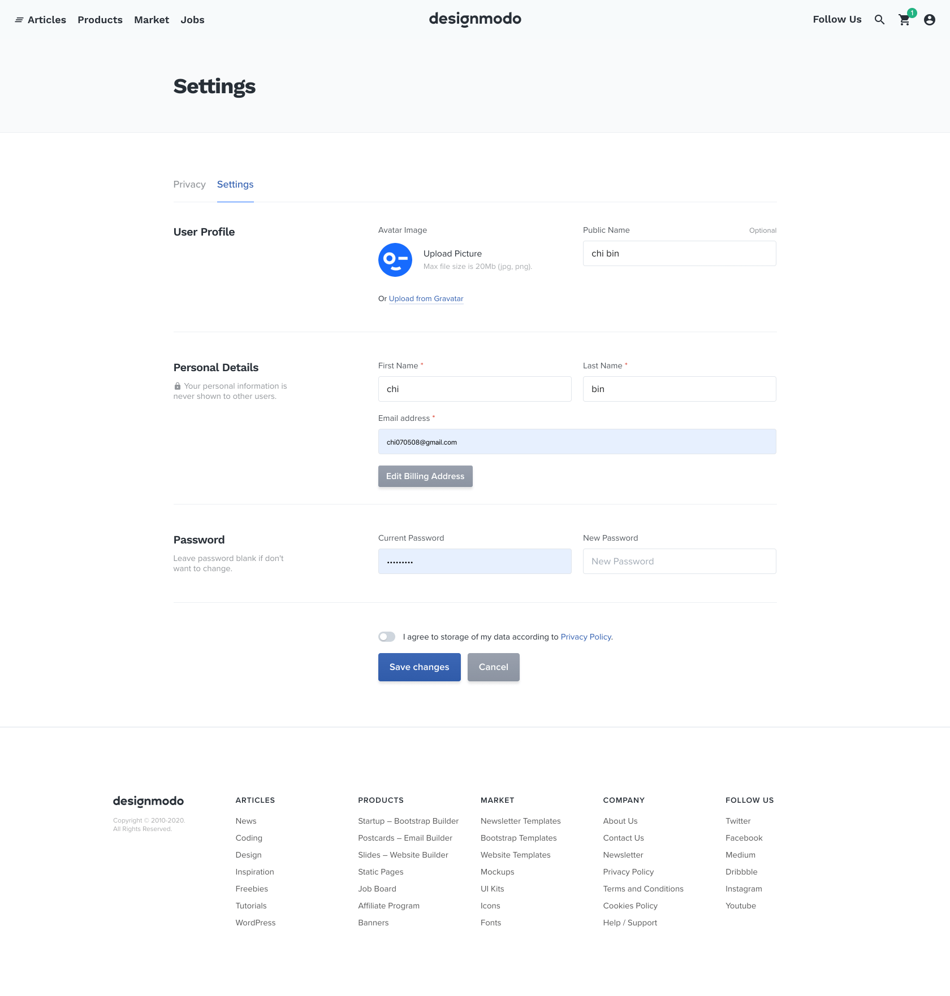Open footer Design link
The height and width of the screenshot is (996, 950).
(x=249, y=855)
